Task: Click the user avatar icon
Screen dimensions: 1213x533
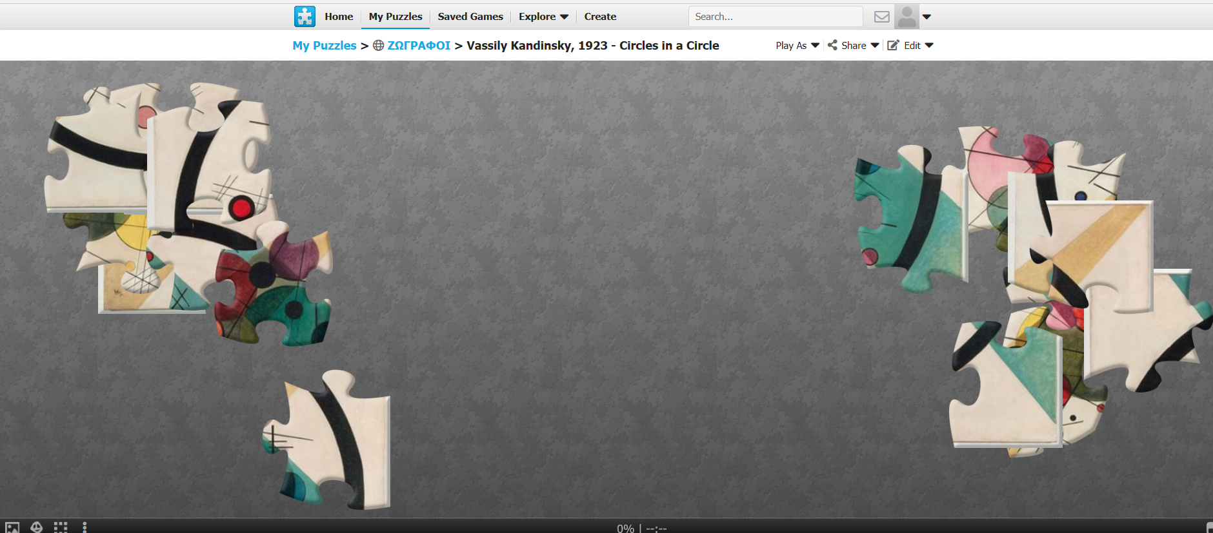Action: 907,17
